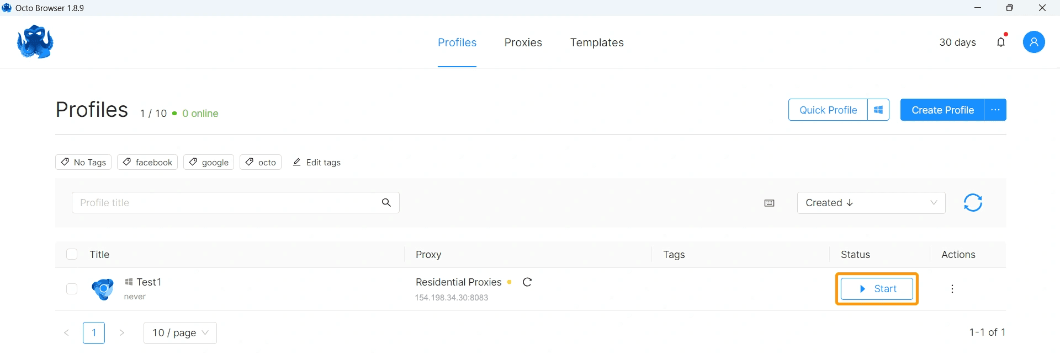Open the 10 / page dropdown
This screenshot has width=1060, height=355.
coord(180,333)
